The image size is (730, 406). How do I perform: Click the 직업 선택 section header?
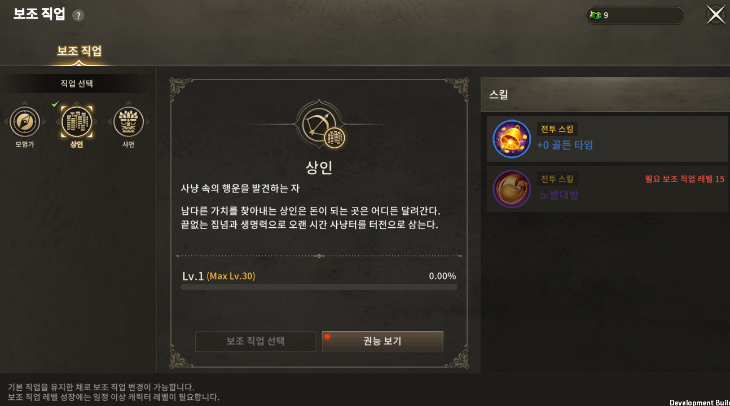(x=77, y=83)
